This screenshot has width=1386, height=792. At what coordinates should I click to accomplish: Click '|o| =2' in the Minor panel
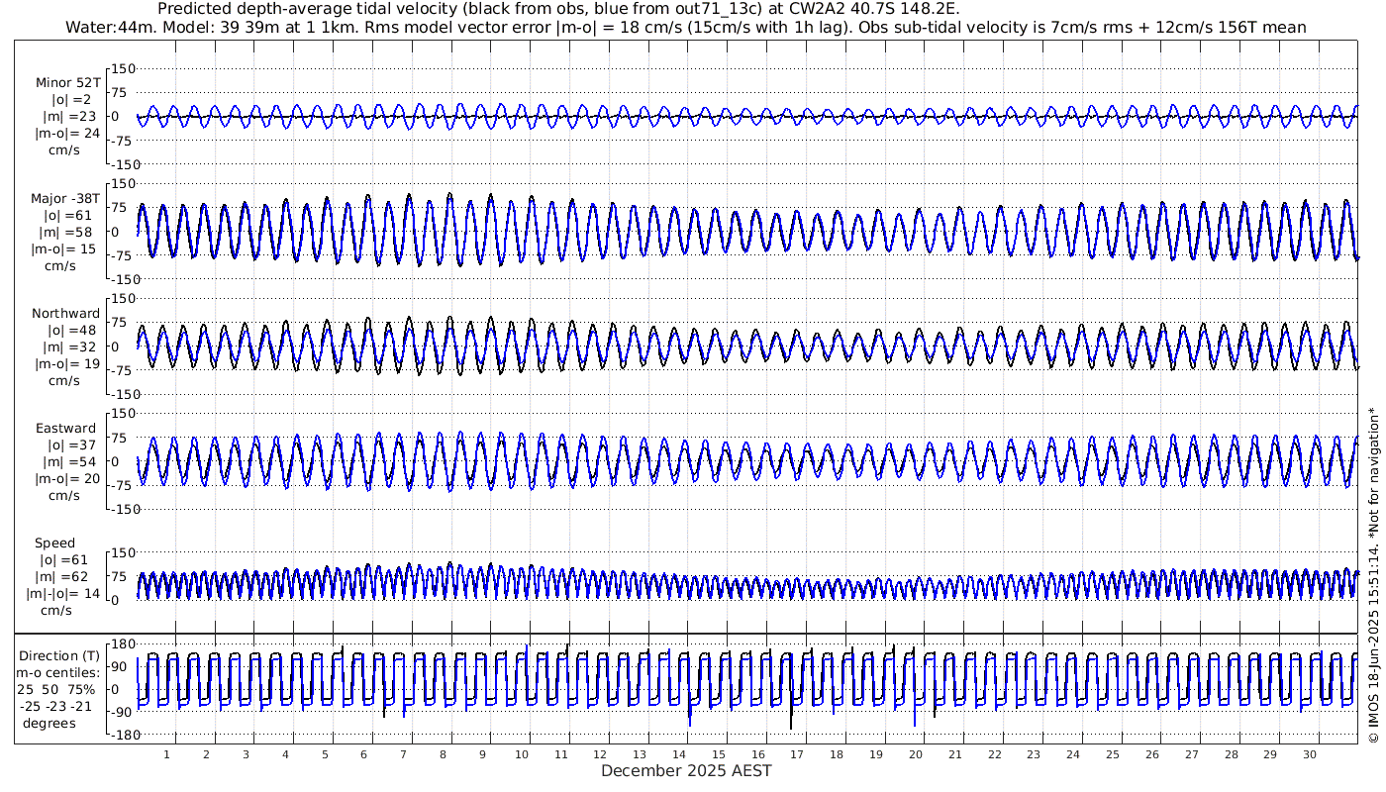(71, 100)
